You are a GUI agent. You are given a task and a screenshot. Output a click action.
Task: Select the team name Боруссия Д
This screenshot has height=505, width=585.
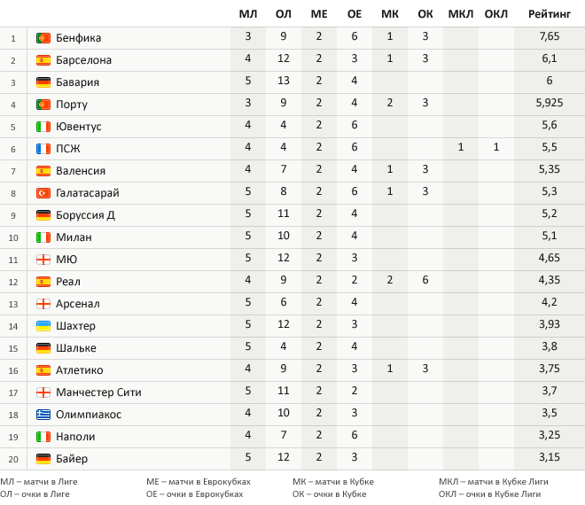[85, 215]
